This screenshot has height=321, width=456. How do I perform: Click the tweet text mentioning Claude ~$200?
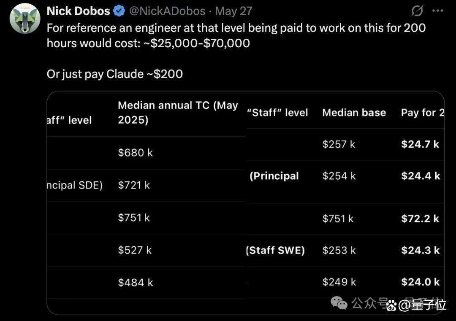coord(115,74)
